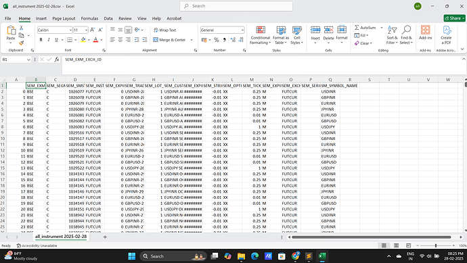Align text left
467x263 pixels.
point(112,40)
